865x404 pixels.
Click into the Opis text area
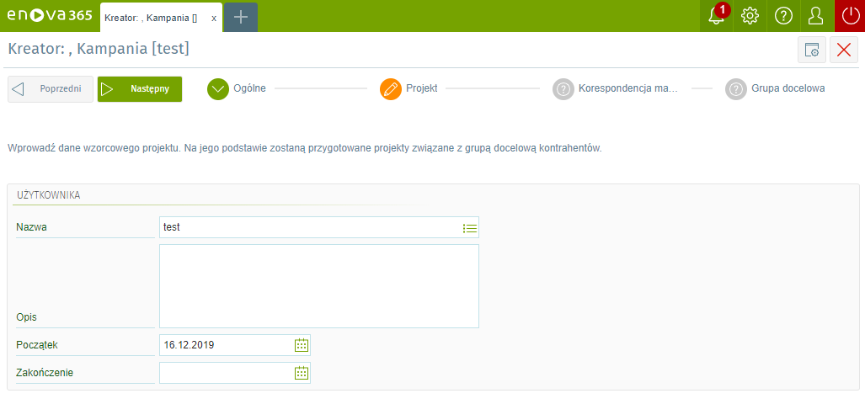click(x=318, y=286)
